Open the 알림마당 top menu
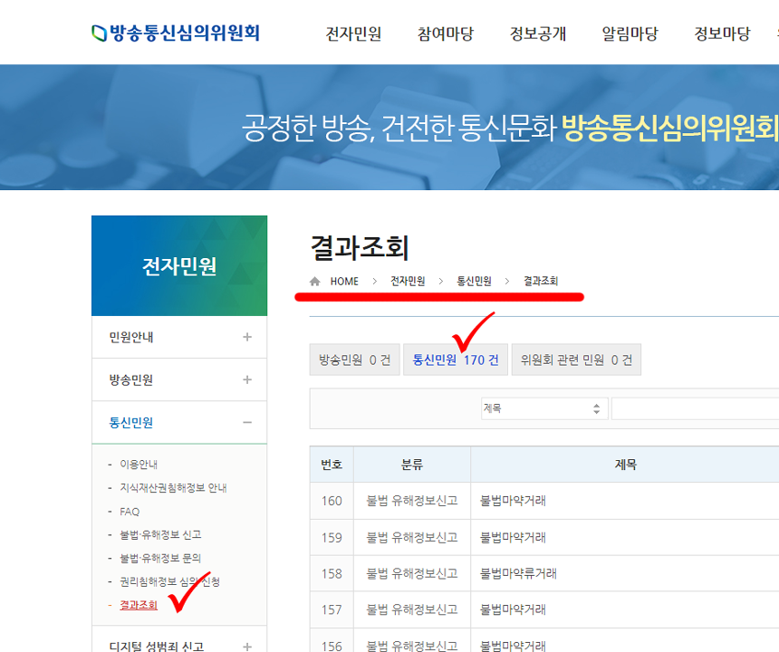779x652 pixels. point(630,34)
